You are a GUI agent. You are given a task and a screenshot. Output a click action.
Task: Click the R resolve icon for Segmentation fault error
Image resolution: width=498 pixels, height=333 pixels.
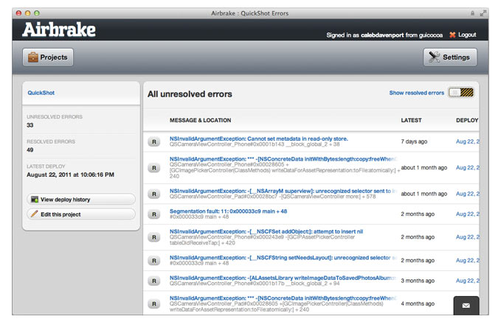point(154,214)
